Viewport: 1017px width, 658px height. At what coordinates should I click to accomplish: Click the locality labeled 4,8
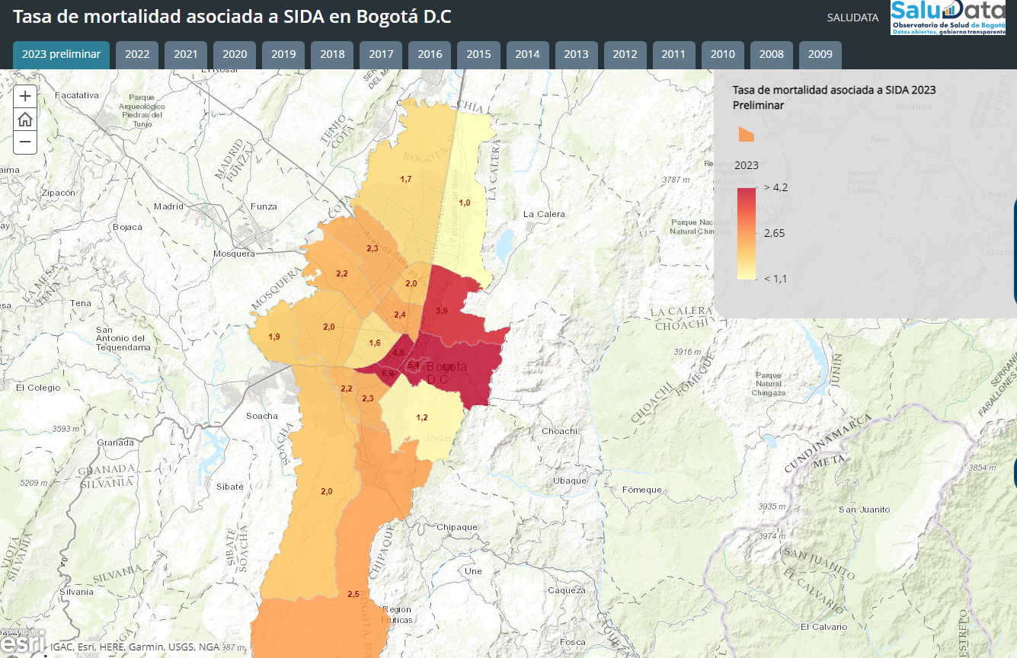(x=398, y=353)
